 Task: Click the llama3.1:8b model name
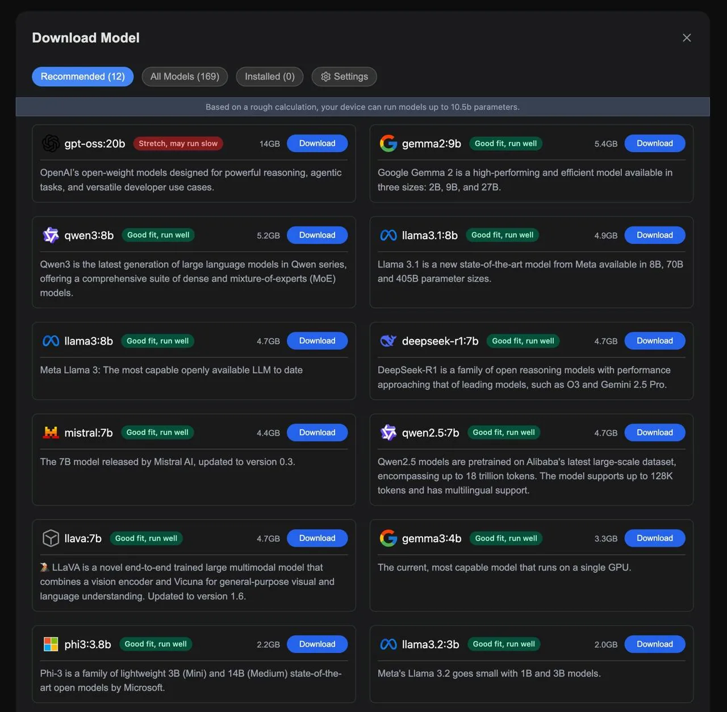[x=430, y=235]
